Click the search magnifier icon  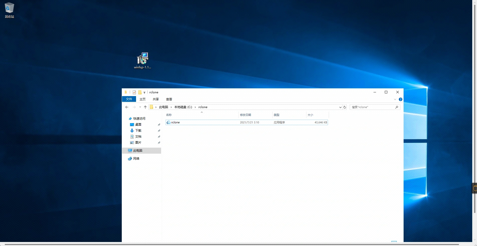point(397,107)
